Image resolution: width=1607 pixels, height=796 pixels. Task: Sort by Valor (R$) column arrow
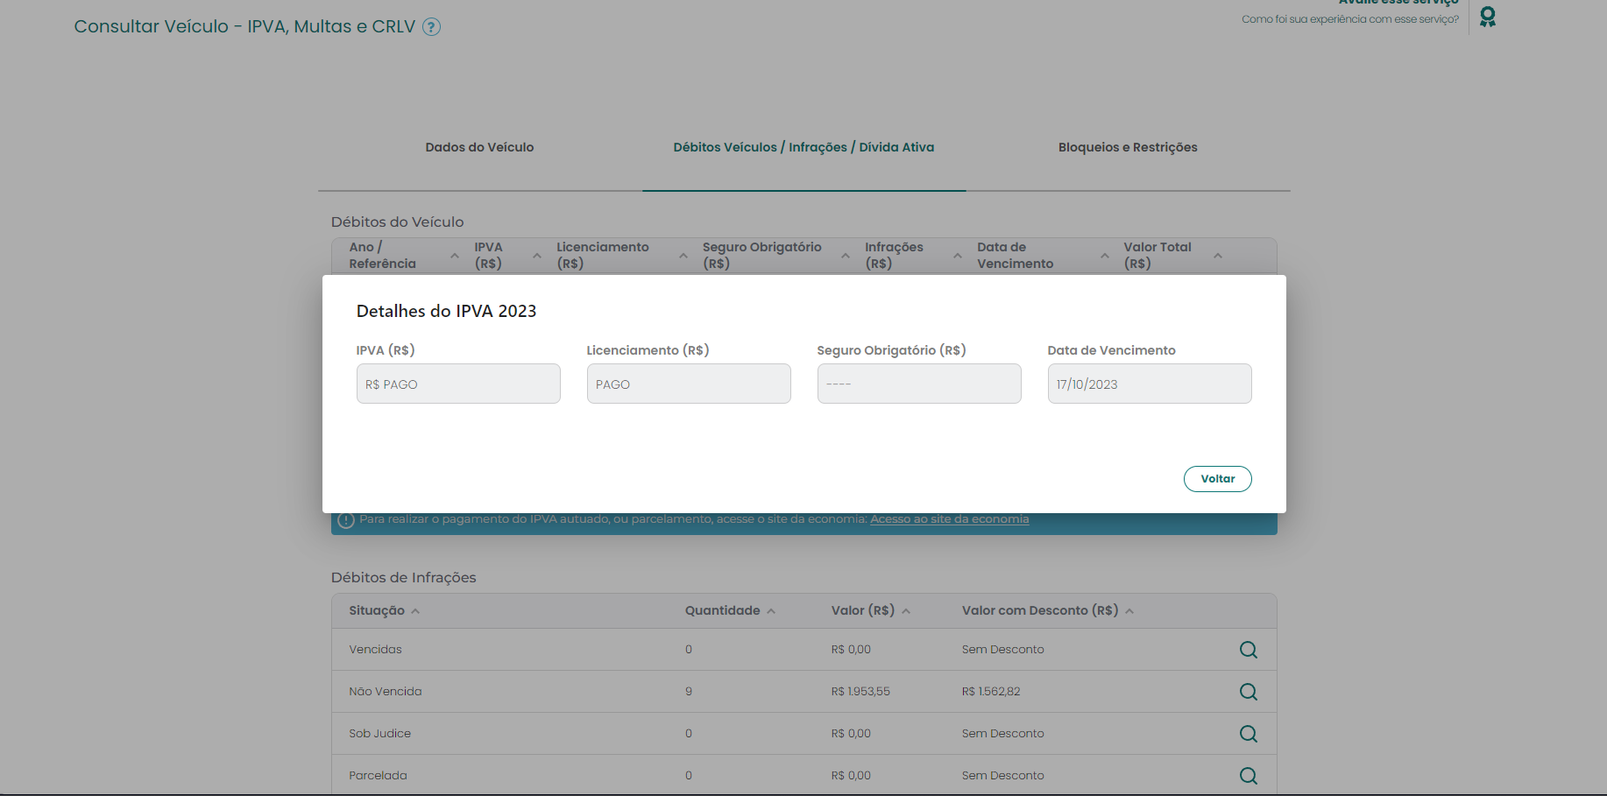tap(906, 611)
